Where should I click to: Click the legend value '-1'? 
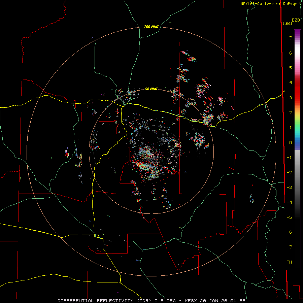289,158
